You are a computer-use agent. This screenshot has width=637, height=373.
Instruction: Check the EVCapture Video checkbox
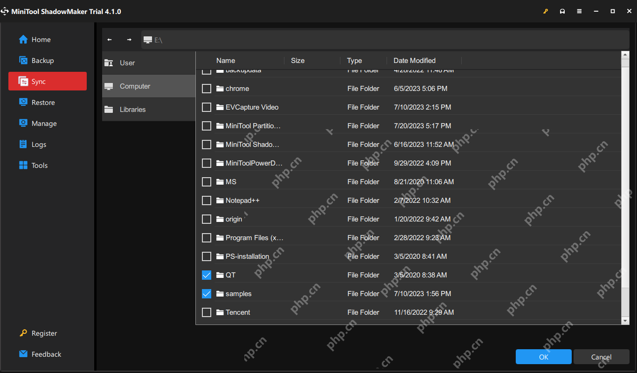tap(207, 107)
